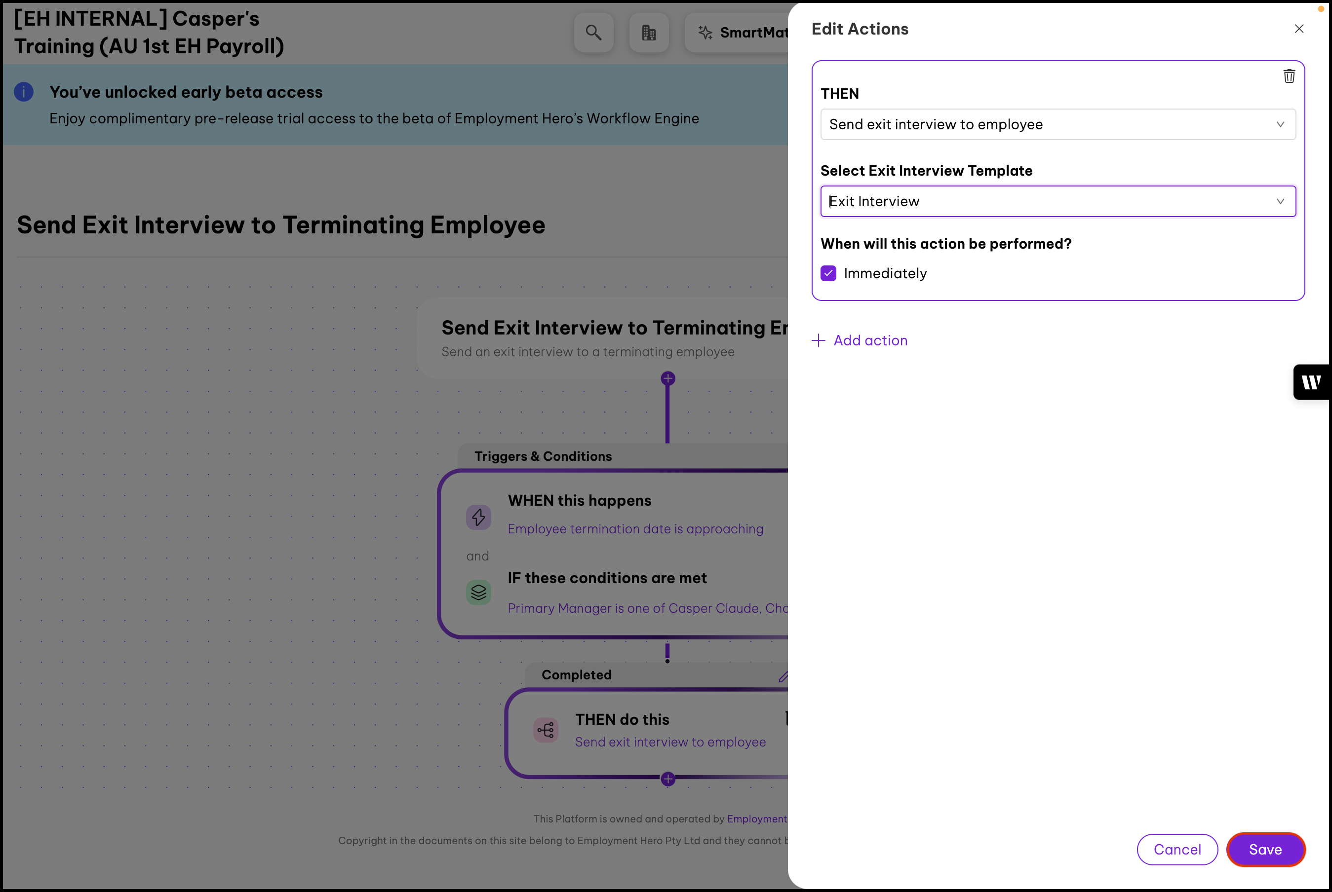Screen dimensions: 1332x892
Task: Click the plus node under THEN block
Action: coord(667,779)
